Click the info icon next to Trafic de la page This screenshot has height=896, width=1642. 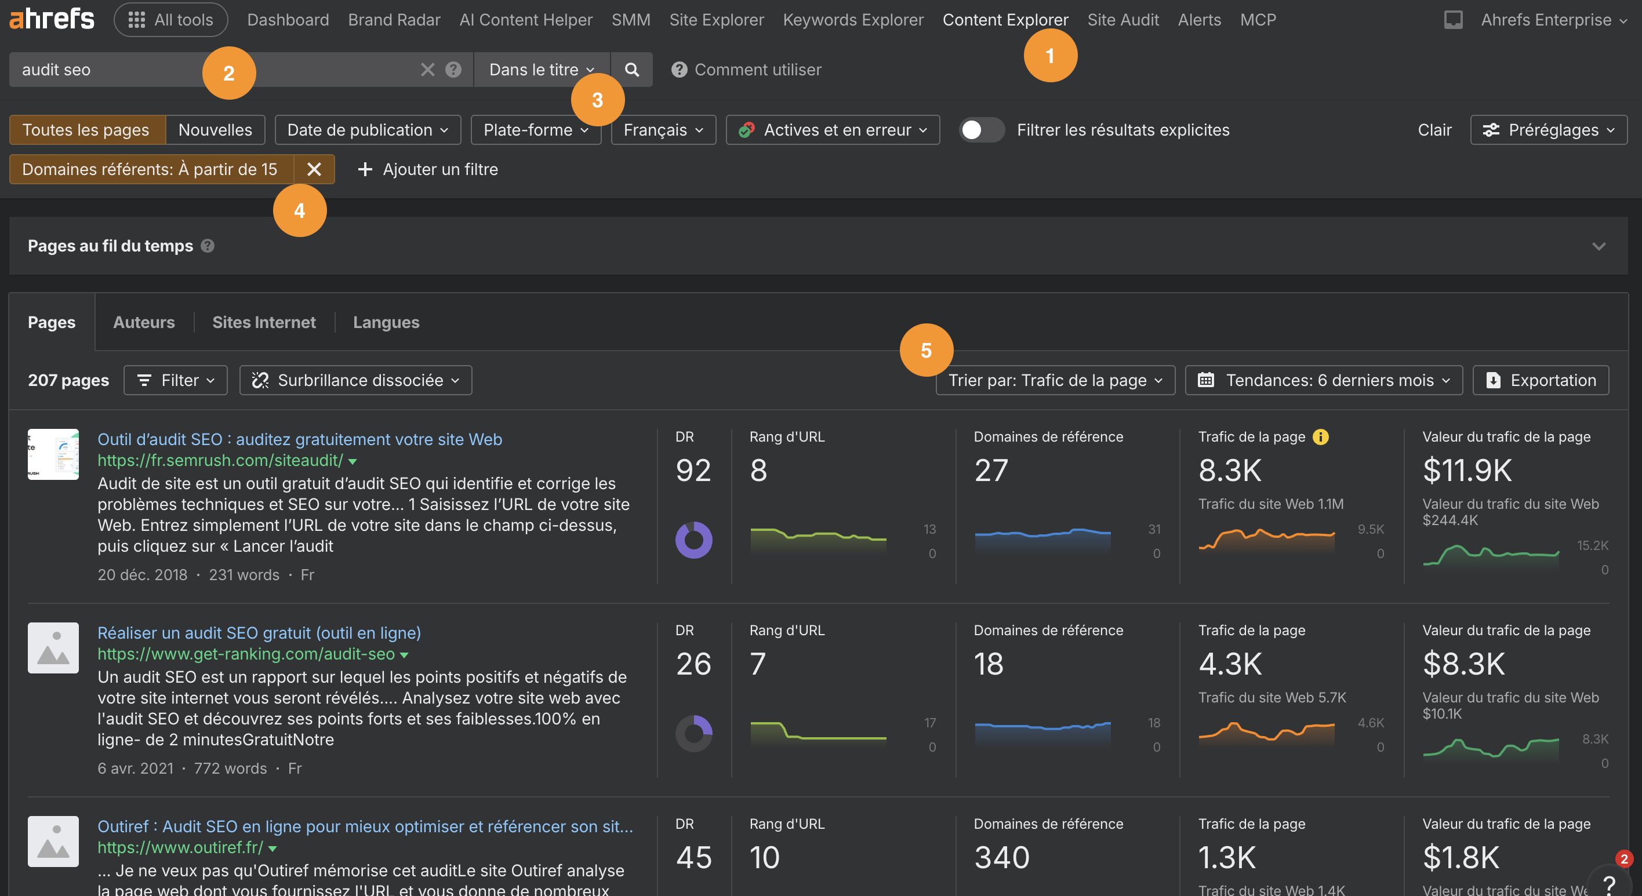point(1321,437)
